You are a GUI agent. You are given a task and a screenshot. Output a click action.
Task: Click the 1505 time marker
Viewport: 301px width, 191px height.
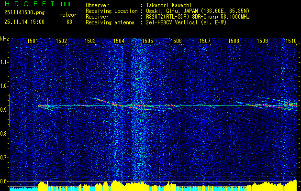[147, 41]
